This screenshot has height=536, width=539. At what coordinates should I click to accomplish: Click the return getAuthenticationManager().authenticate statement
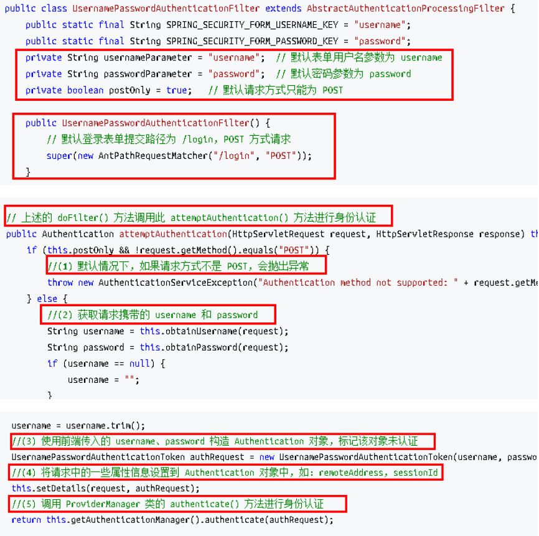click(172, 519)
